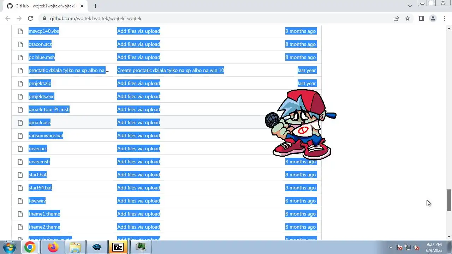452x254 pixels.
Task: Open rover.msh file
Action: click(x=39, y=162)
